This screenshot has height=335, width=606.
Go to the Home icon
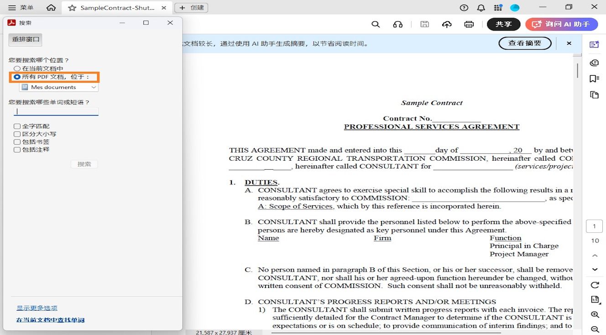(x=51, y=8)
